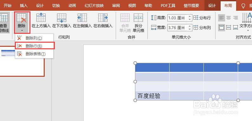Click the table's top-left resize handle
The height and width of the screenshot is (121, 252).
(x=135, y=63)
